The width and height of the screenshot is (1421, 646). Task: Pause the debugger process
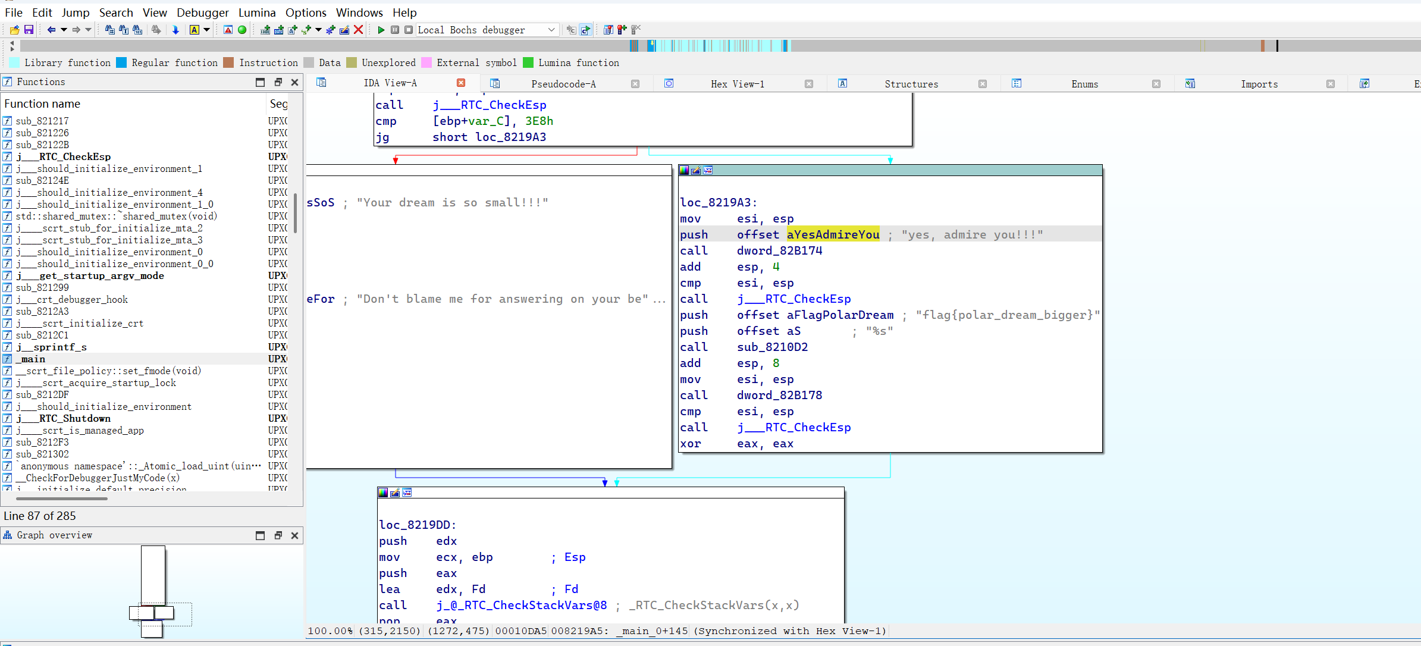(x=395, y=30)
